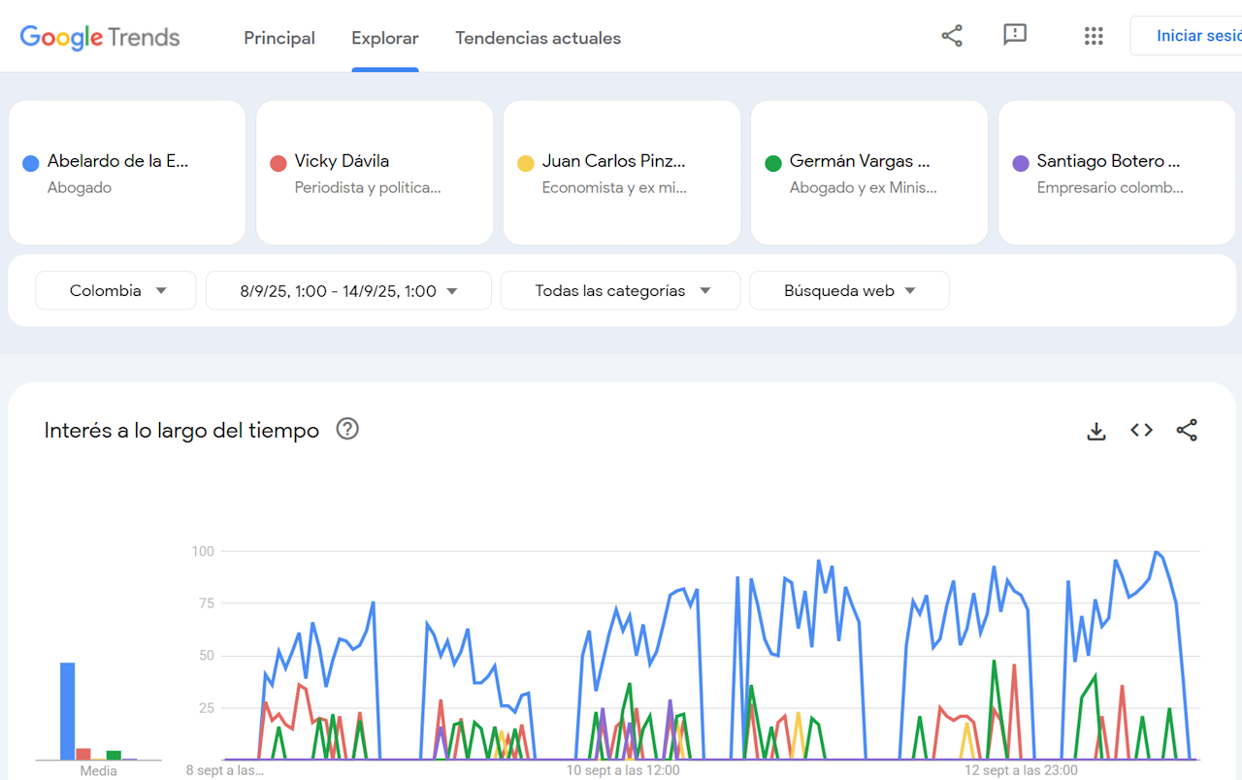Expand the Colombia region dropdown

click(x=116, y=291)
